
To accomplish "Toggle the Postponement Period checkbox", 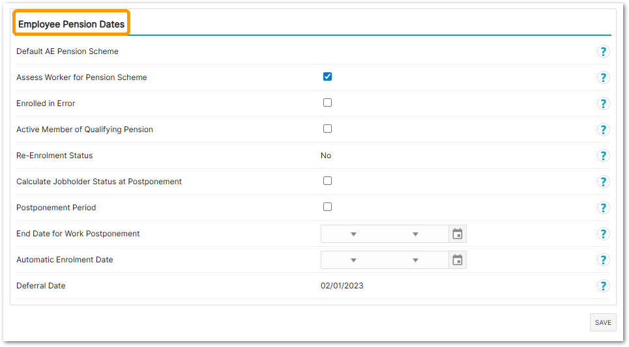I will [327, 207].
